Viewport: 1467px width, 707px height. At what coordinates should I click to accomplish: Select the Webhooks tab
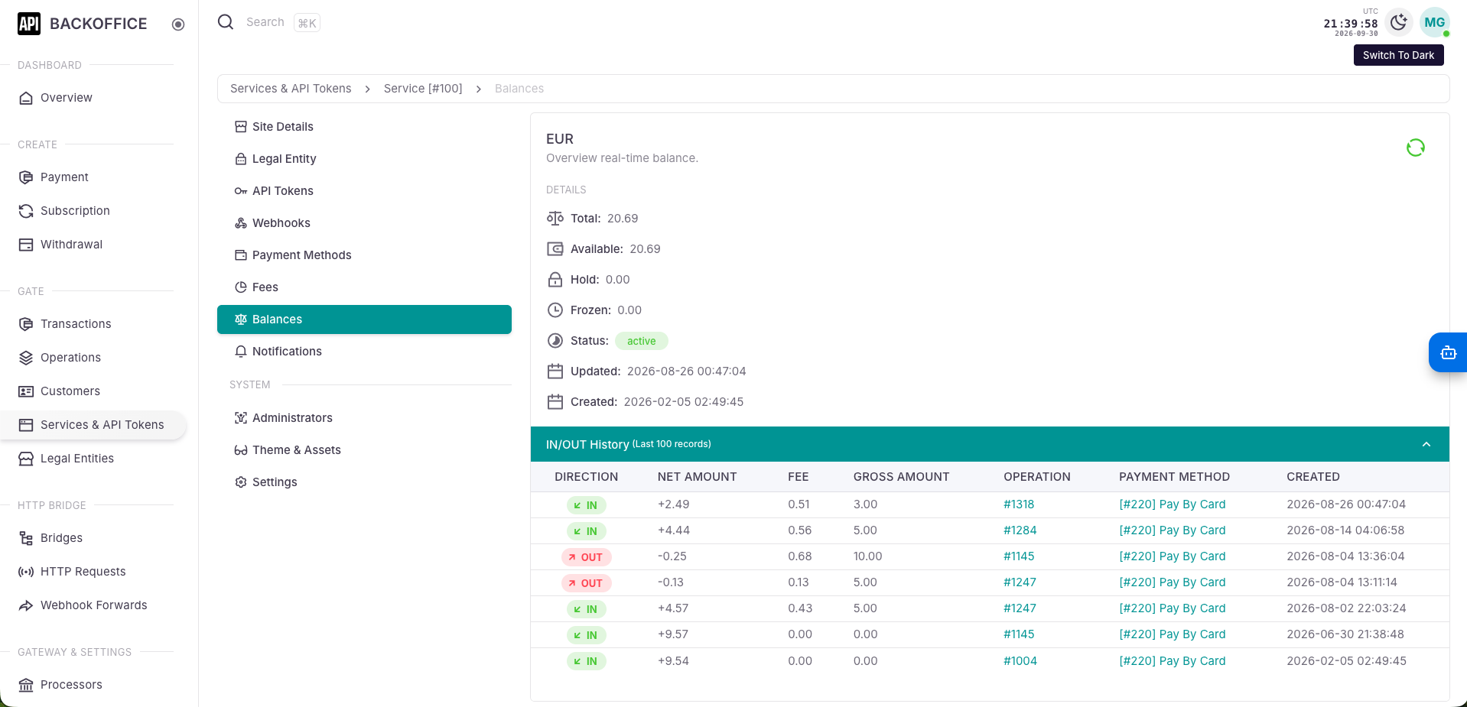point(364,223)
